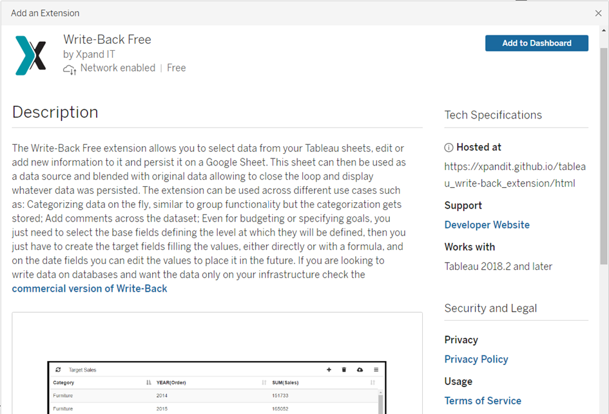The image size is (609, 414).
Task: Open the Privacy Policy link
Action: click(x=476, y=359)
